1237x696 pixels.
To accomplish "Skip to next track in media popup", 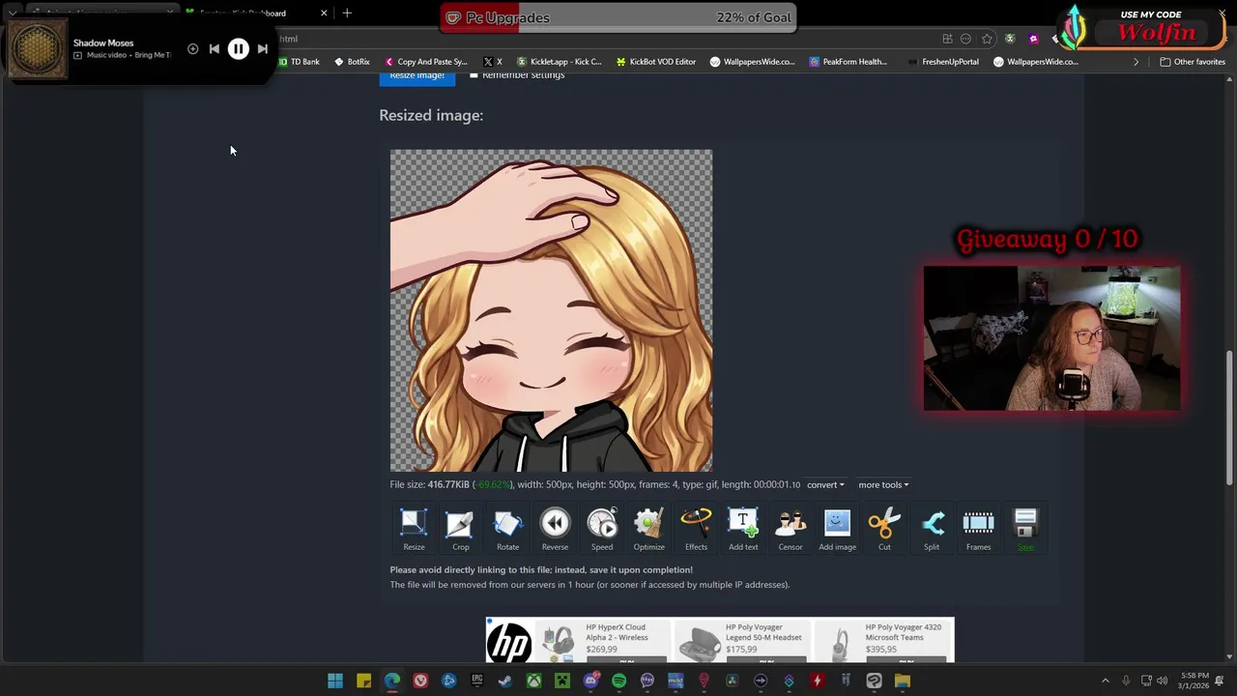I will [x=262, y=48].
